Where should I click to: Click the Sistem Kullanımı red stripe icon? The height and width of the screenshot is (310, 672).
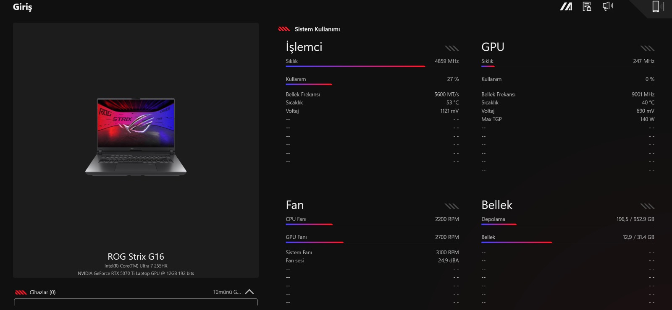pos(284,29)
